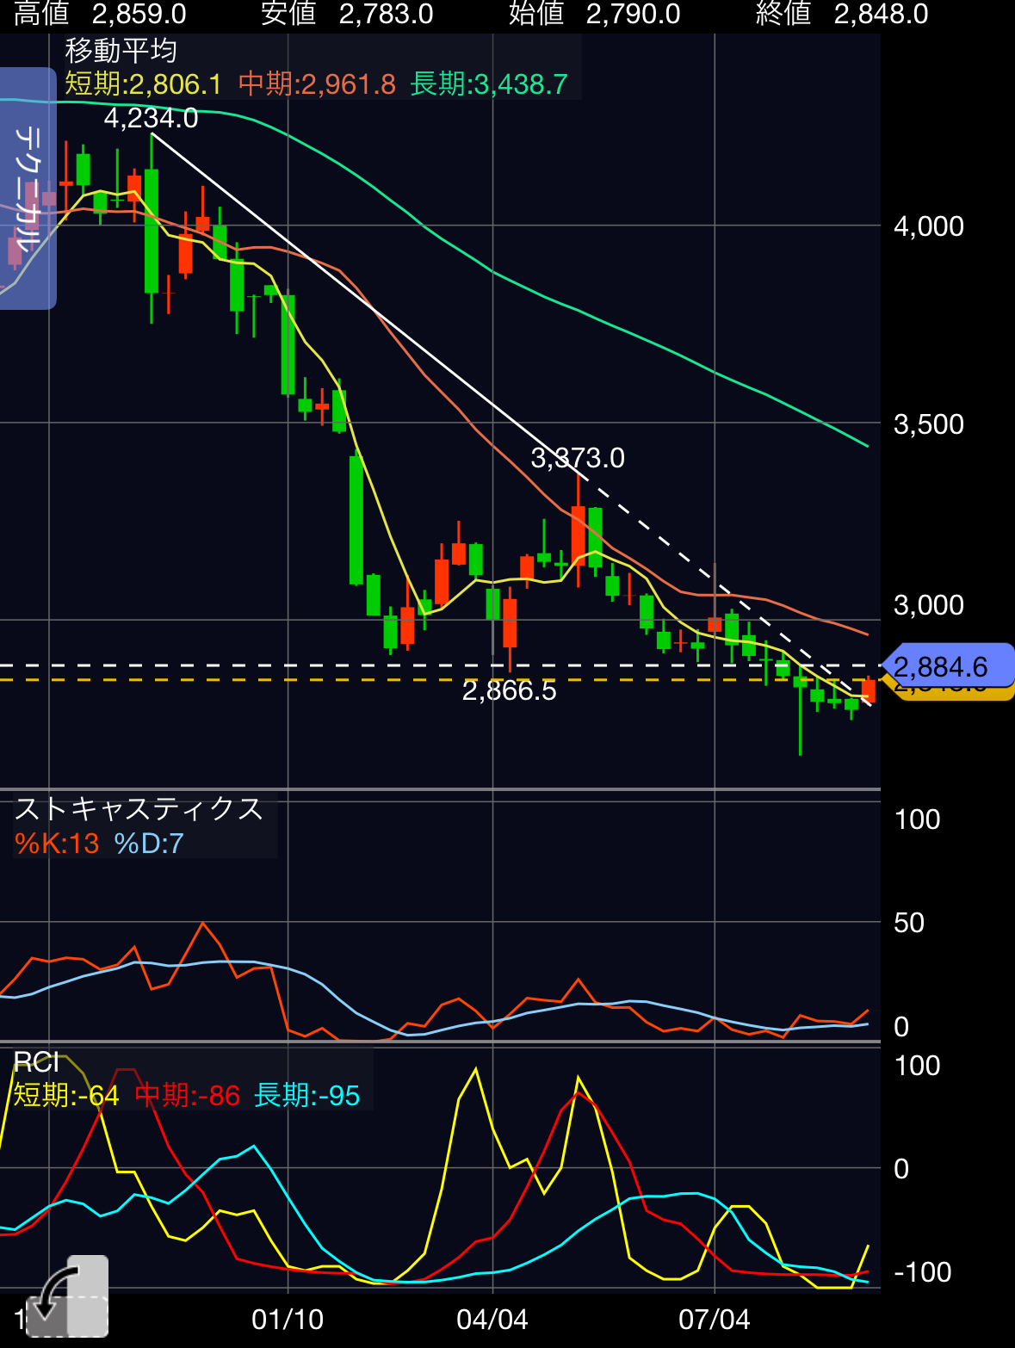Viewport: 1015px width, 1348px height.
Task: Tap the RCI indicator title
Action: pos(36,1063)
